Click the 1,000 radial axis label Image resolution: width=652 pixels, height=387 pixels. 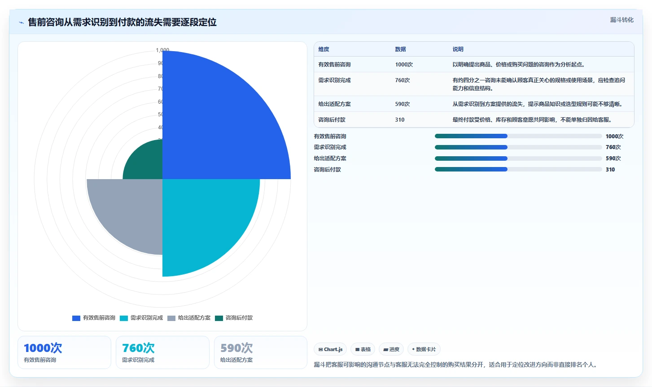[x=162, y=50]
